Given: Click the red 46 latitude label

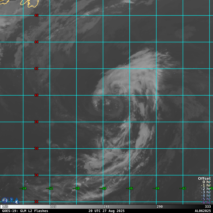Looking at the screenshot, I should [x=36, y=15].
